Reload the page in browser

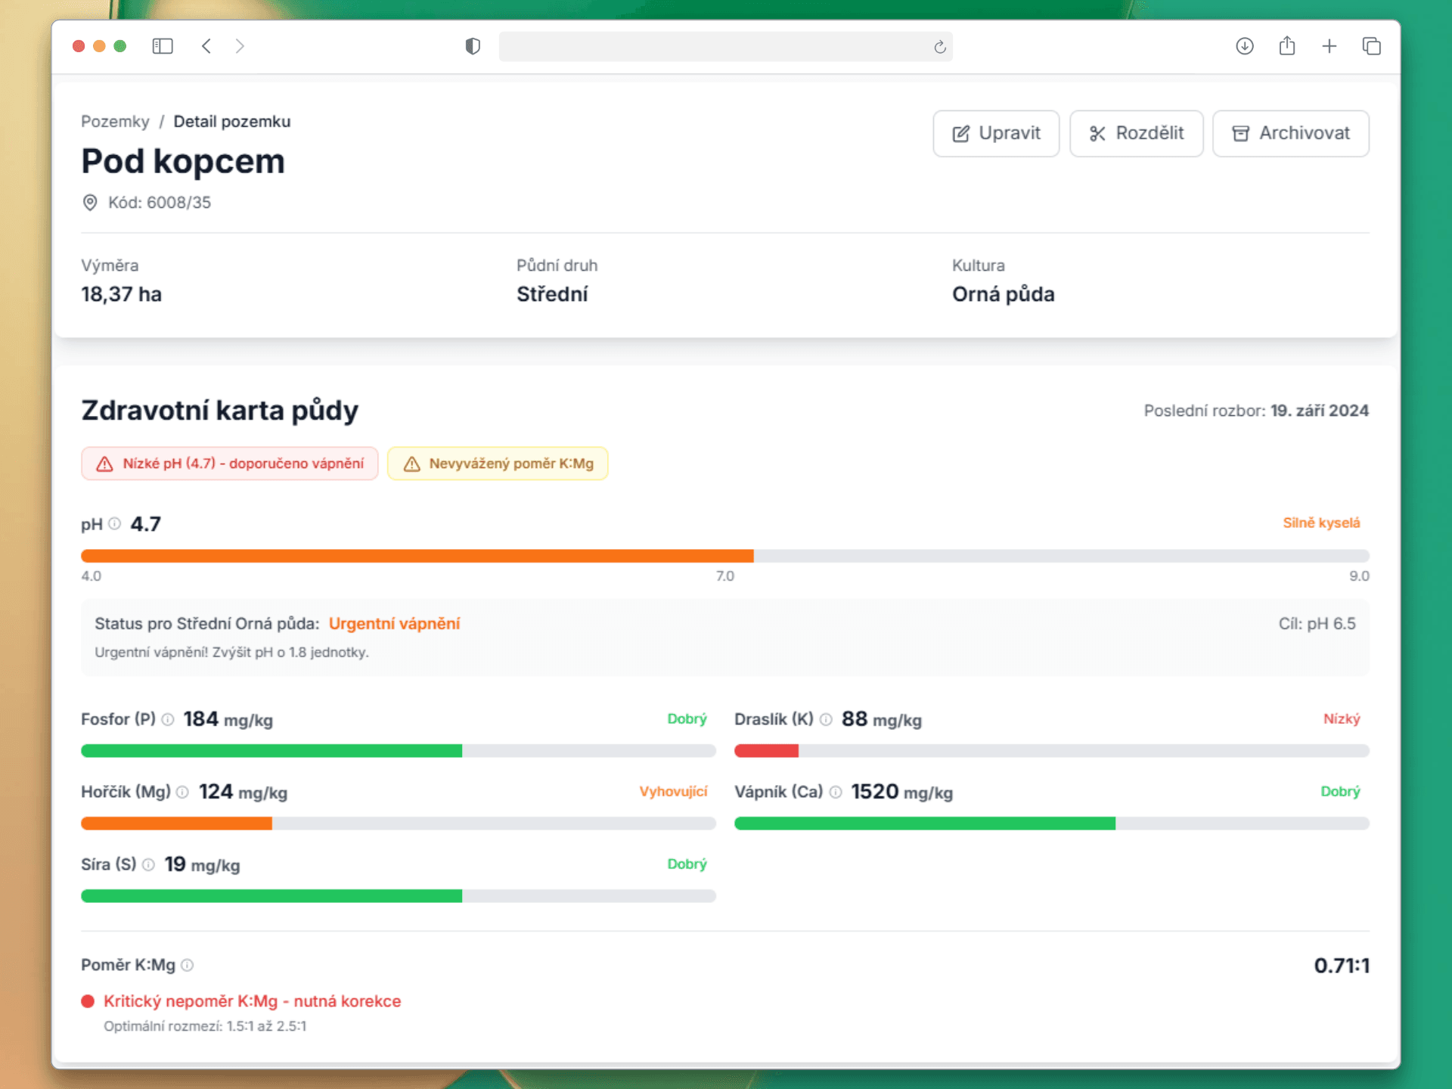click(x=939, y=47)
